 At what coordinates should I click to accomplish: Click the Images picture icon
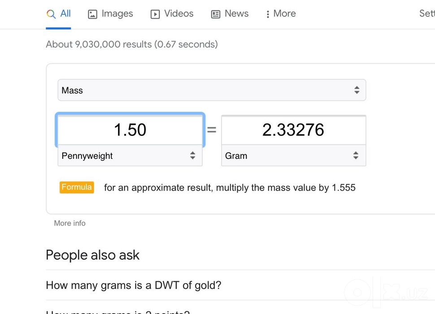[x=92, y=14]
